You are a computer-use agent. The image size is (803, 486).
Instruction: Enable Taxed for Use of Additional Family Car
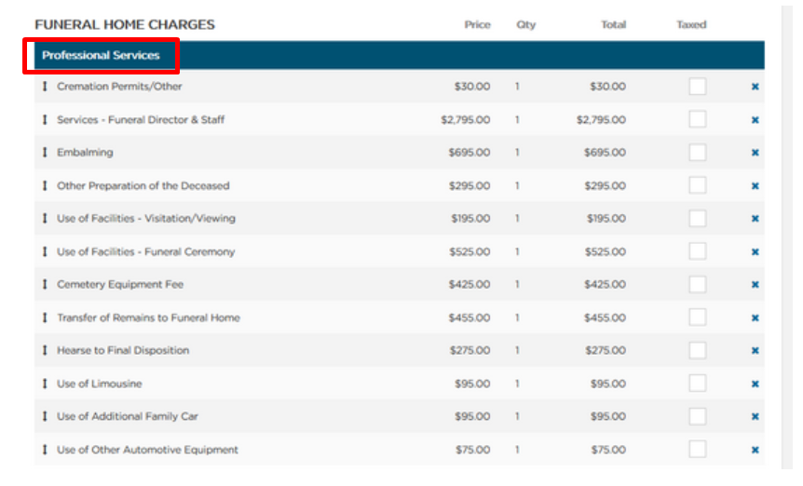coord(698,416)
